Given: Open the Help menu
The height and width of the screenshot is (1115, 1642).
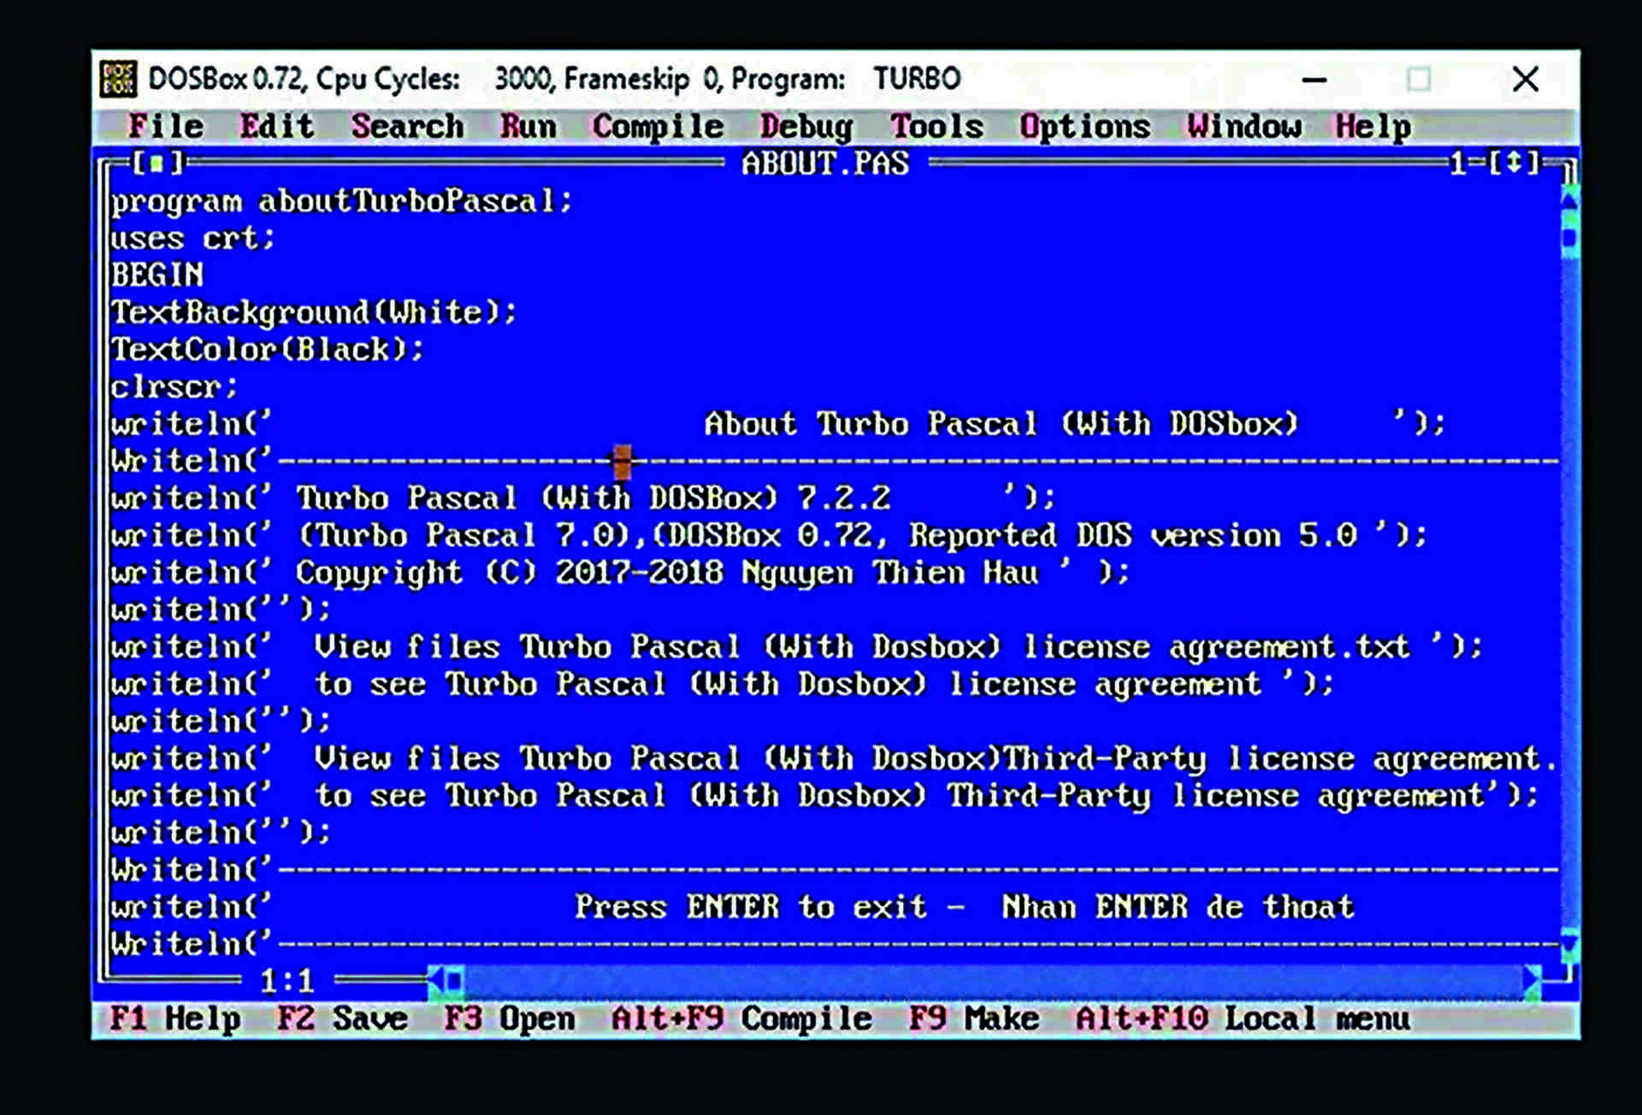Looking at the screenshot, I should [1373, 126].
